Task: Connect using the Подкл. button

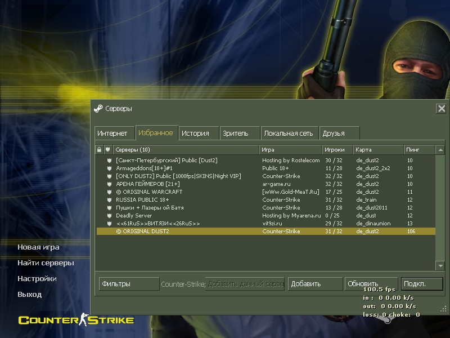Action: pyautogui.click(x=422, y=284)
